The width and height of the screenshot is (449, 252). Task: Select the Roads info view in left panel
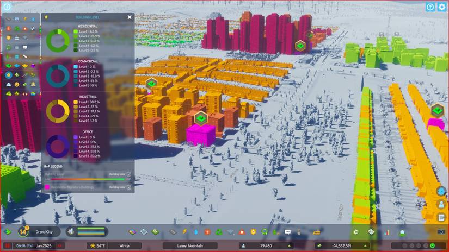point(9,19)
